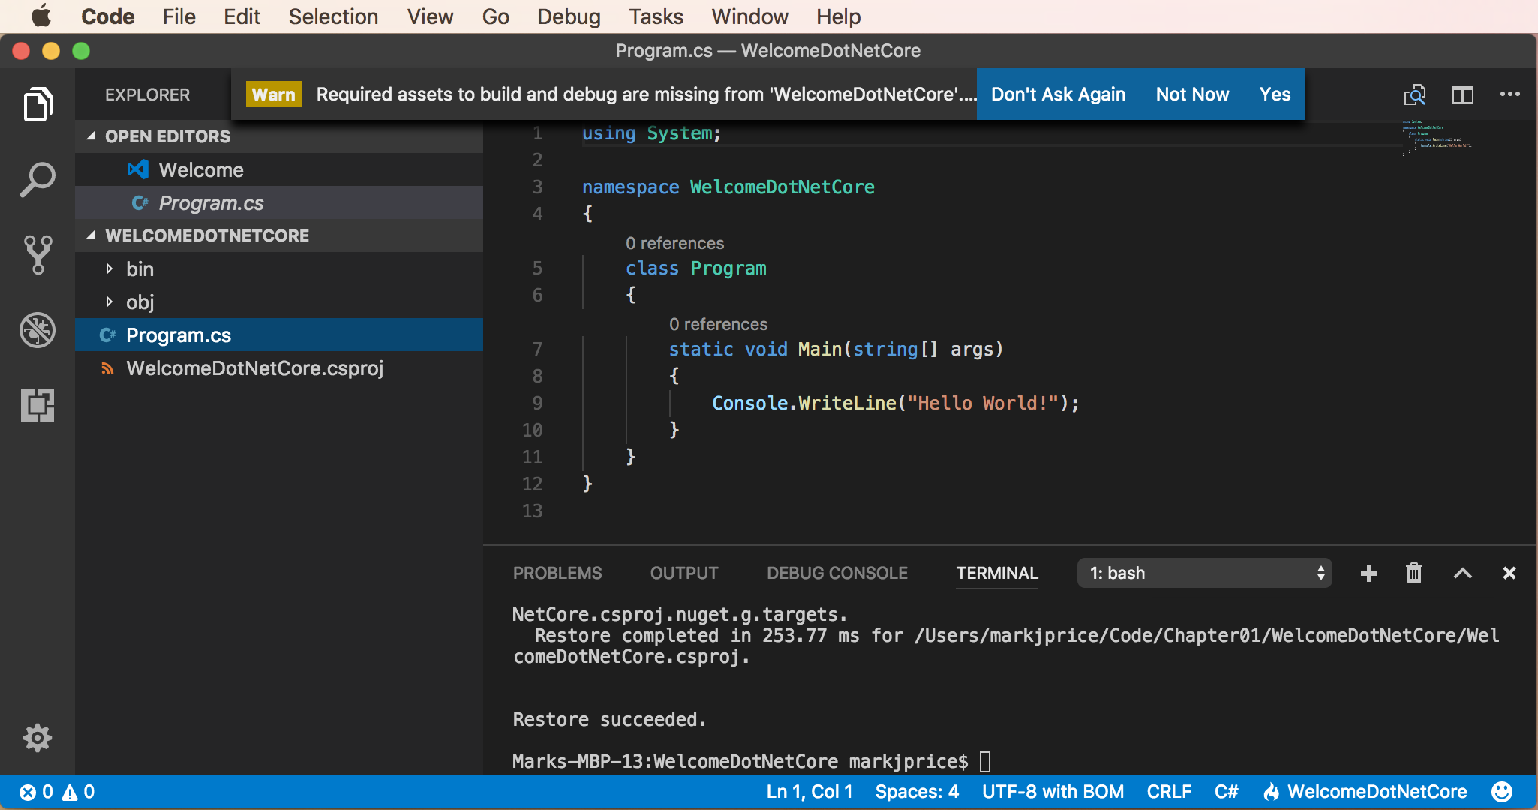
Task: Click the 0 references lens above class Program
Action: pyautogui.click(x=674, y=243)
